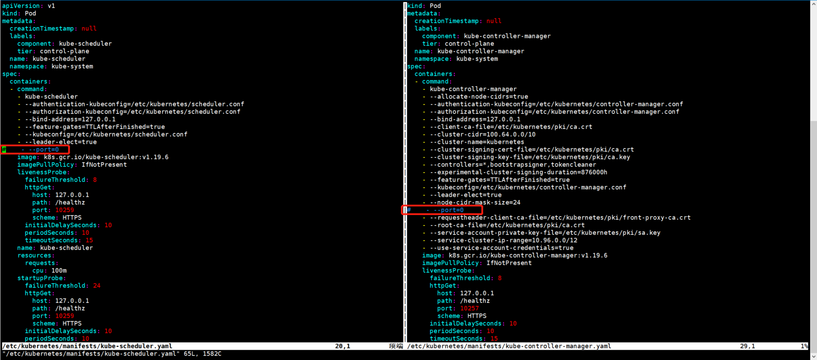Image resolution: width=817 pixels, height=360 pixels.
Task: Click 'scheme: HTTPS' in controller-manager pane
Action: coord(462,316)
